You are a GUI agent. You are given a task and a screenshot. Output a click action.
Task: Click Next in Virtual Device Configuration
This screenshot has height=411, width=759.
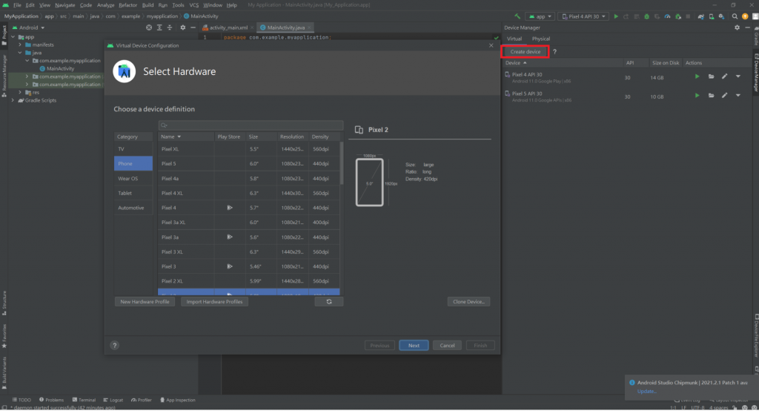414,346
